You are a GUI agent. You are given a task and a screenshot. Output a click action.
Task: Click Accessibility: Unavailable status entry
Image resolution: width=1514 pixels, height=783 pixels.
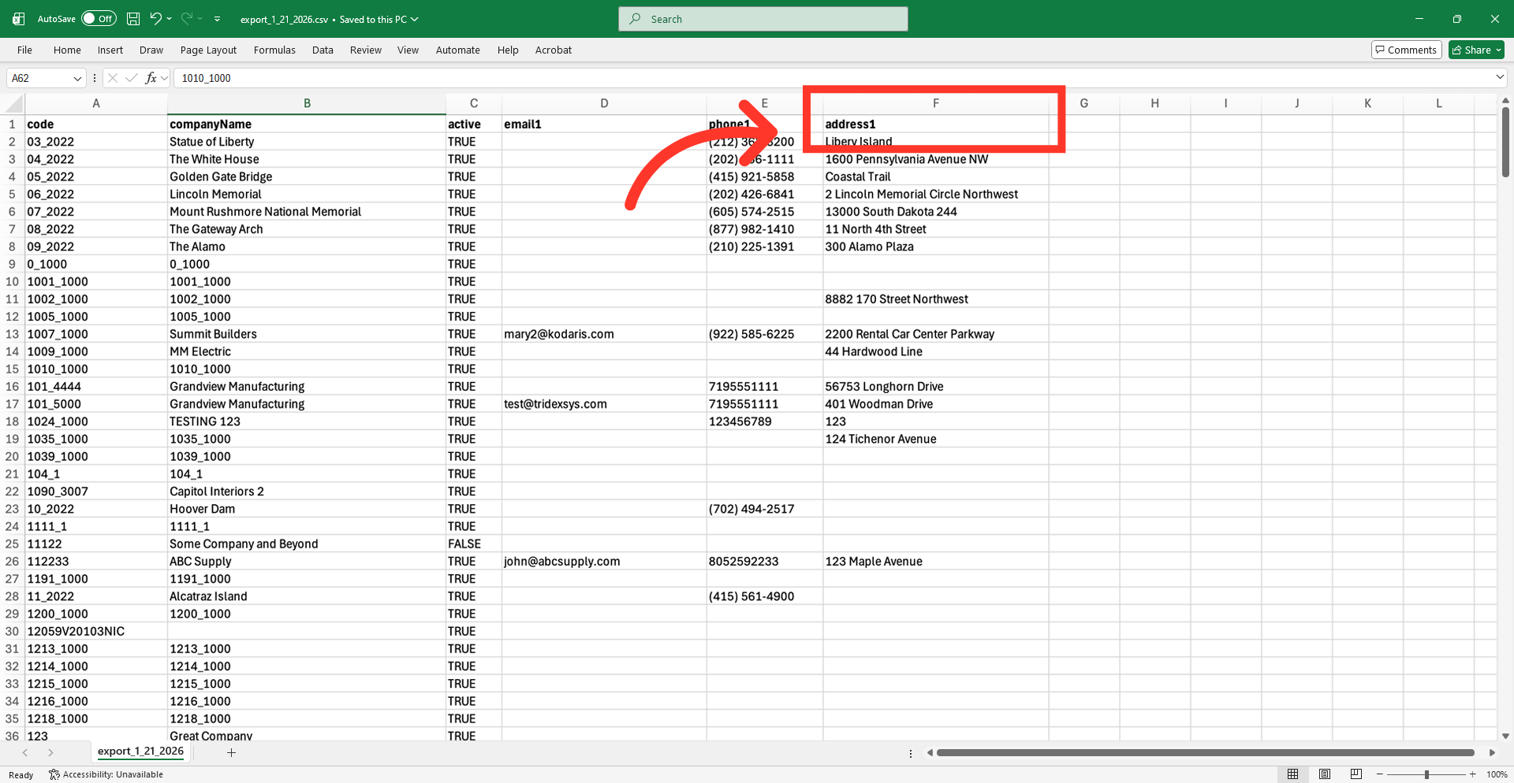[x=106, y=774]
